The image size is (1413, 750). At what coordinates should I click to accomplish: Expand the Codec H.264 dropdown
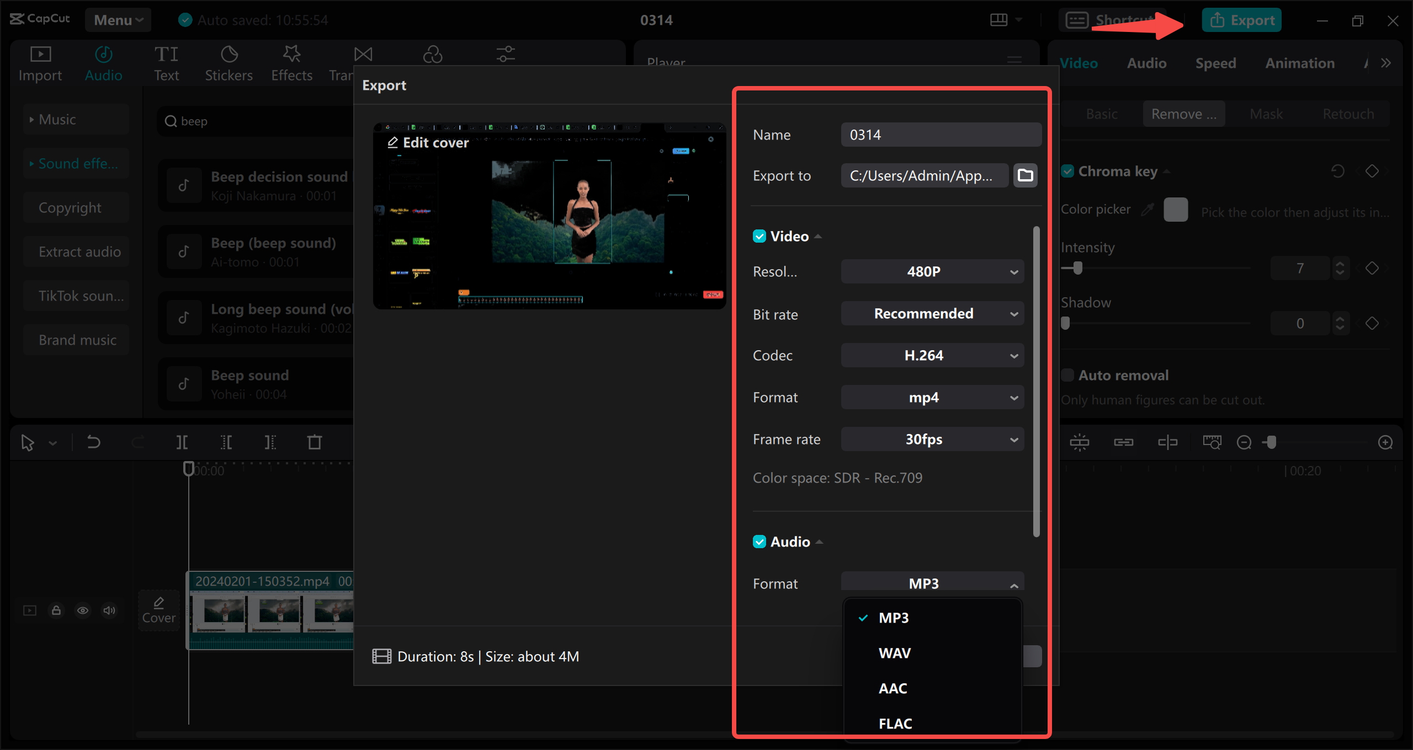click(932, 355)
